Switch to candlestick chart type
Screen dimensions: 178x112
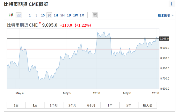11,15
